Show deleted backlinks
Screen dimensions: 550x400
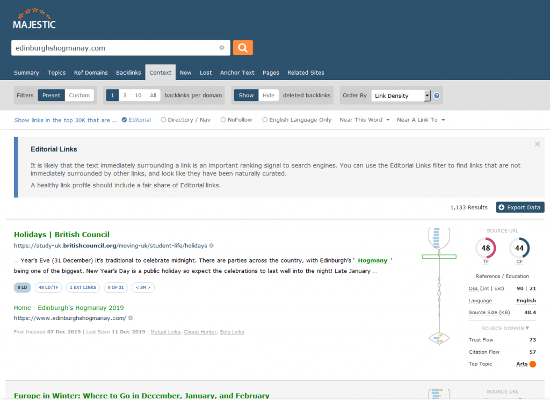246,96
